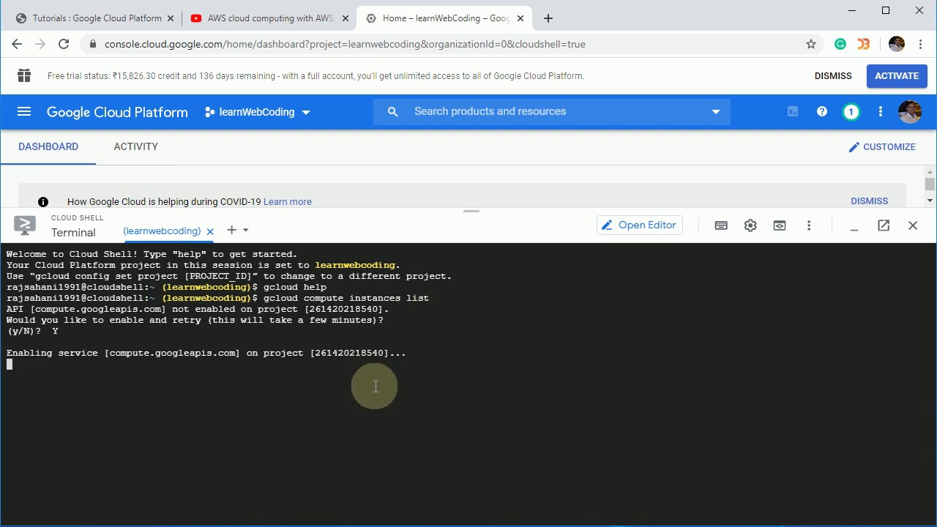Click the 'Terminal' label in Cloud Shell
The height and width of the screenshot is (527, 937).
pyautogui.click(x=73, y=233)
